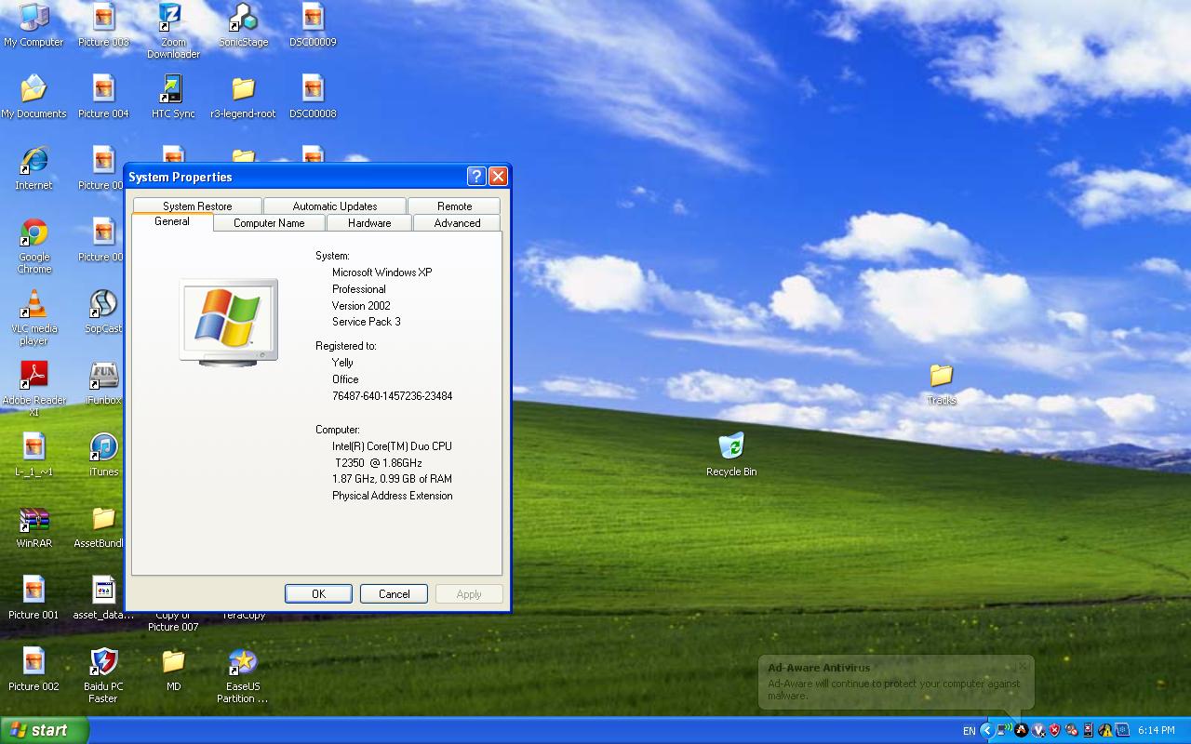Open the EaseUS Partition shortcut

click(243, 676)
